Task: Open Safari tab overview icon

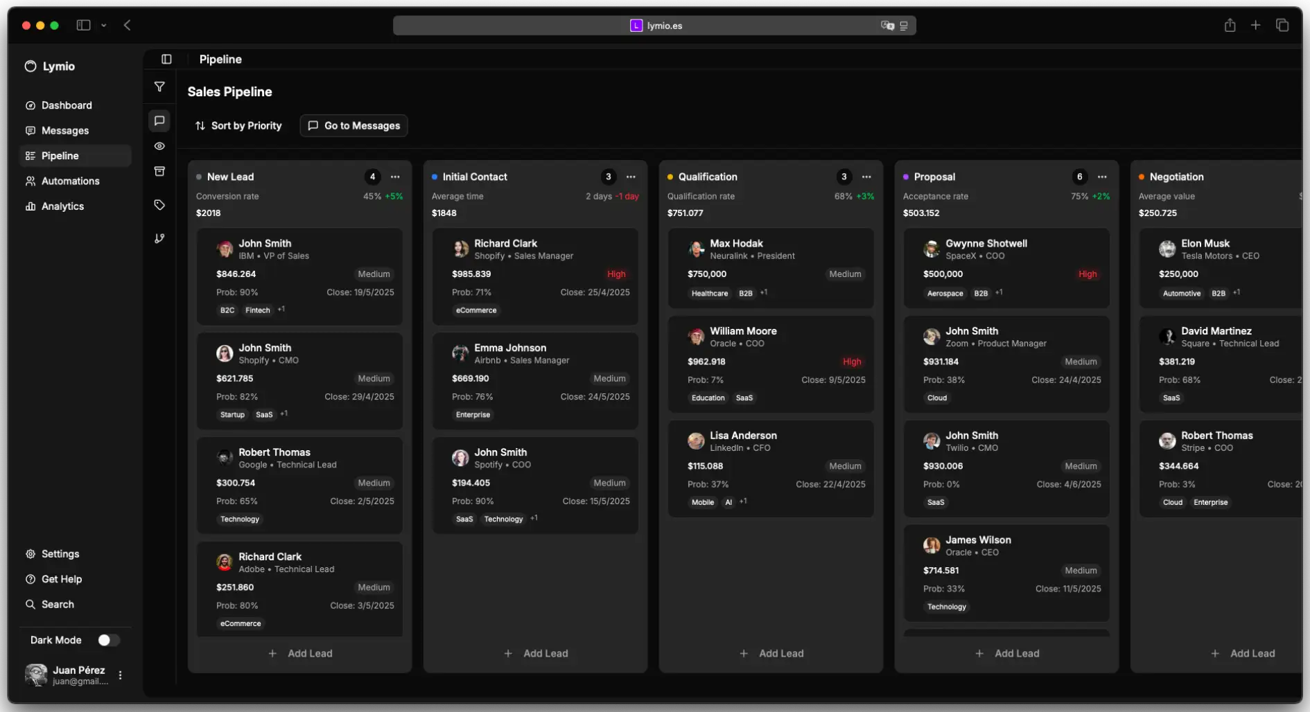Action: click(x=1282, y=26)
